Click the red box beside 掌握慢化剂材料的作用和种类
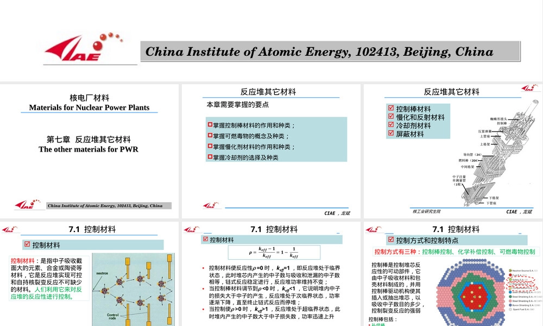543x326 pixels. 210,146
